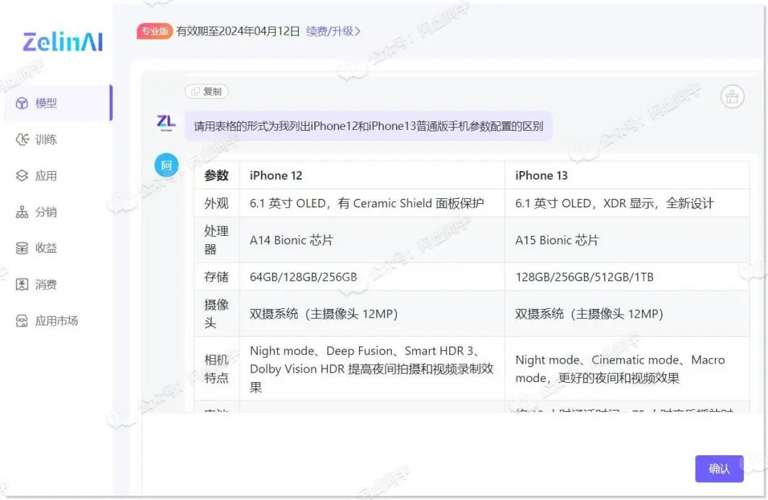Click the iPhone 12 column header

point(372,175)
